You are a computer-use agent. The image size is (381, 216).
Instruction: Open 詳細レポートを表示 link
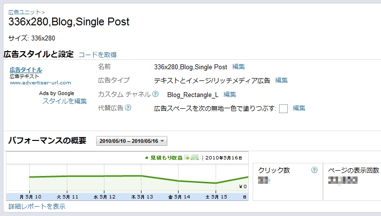tap(37, 207)
